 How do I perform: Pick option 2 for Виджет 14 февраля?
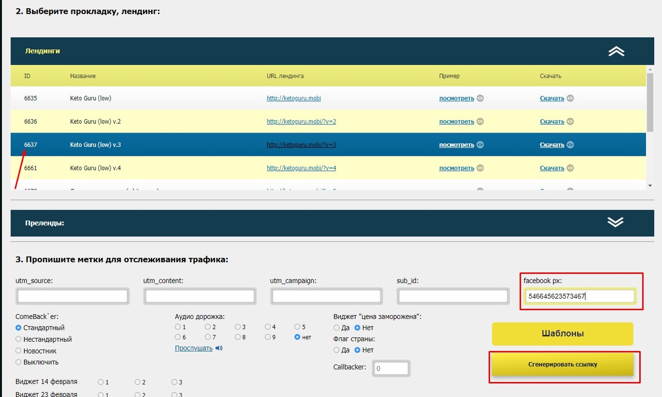[x=137, y=382]
